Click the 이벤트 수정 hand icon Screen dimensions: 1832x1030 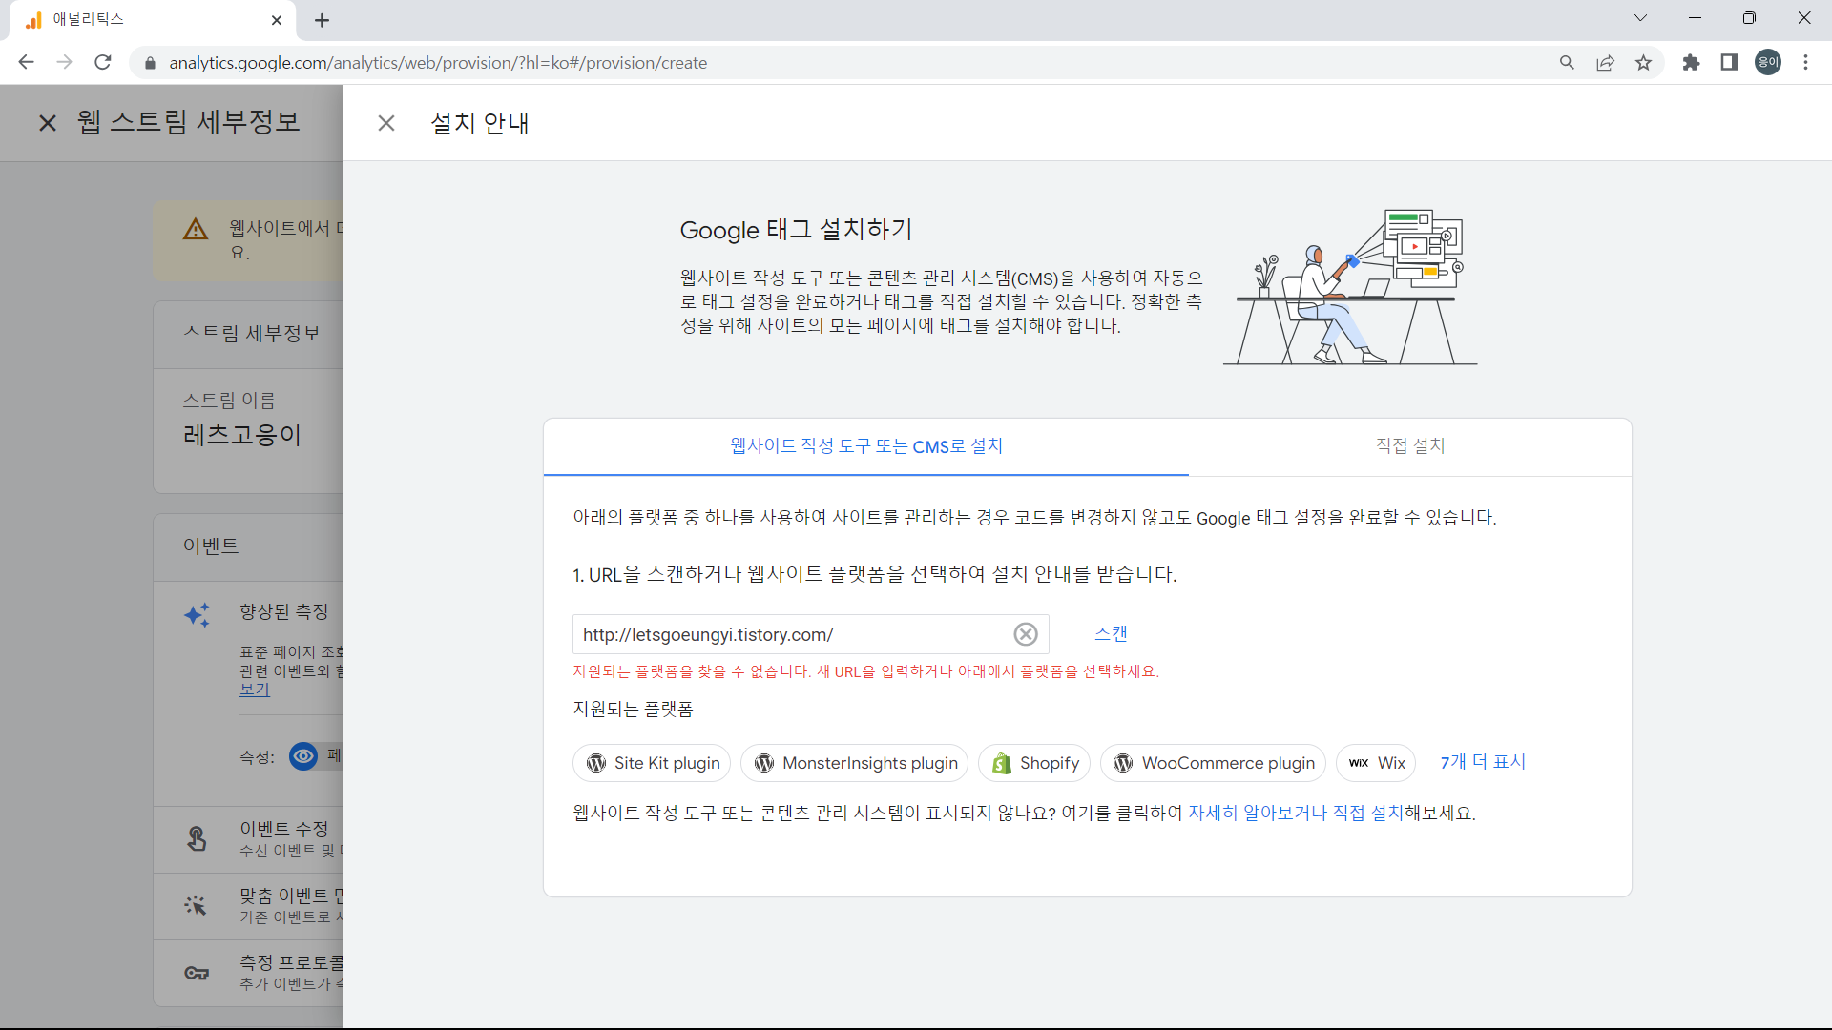(197, 839)
